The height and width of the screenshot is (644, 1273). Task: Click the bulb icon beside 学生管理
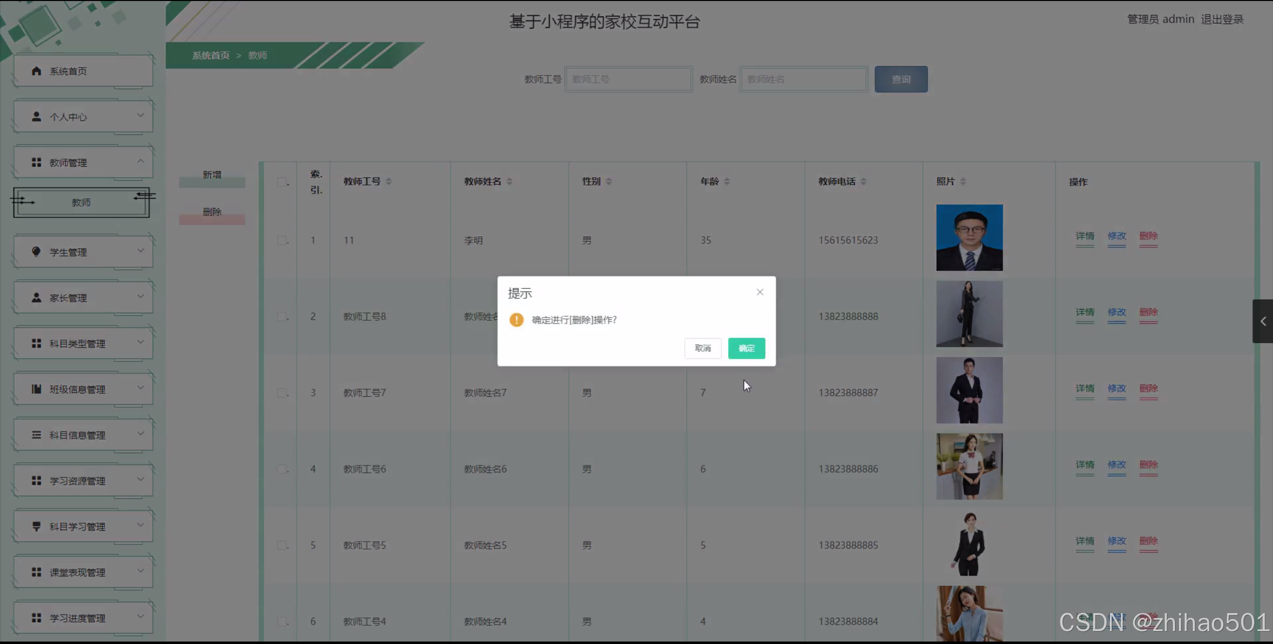[36, 252]
